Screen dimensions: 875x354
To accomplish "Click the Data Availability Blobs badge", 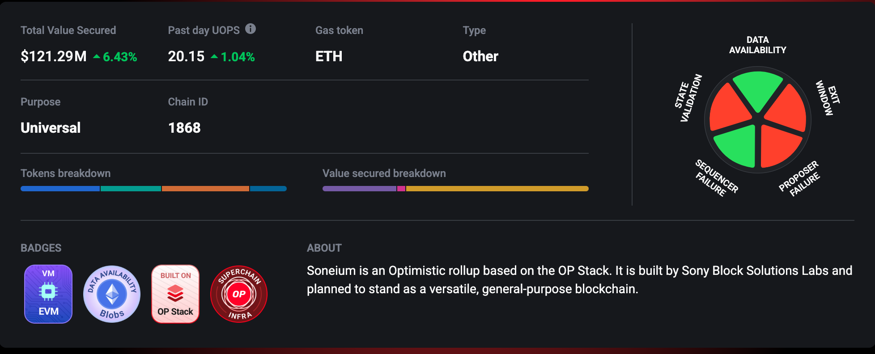I will 112,294.
